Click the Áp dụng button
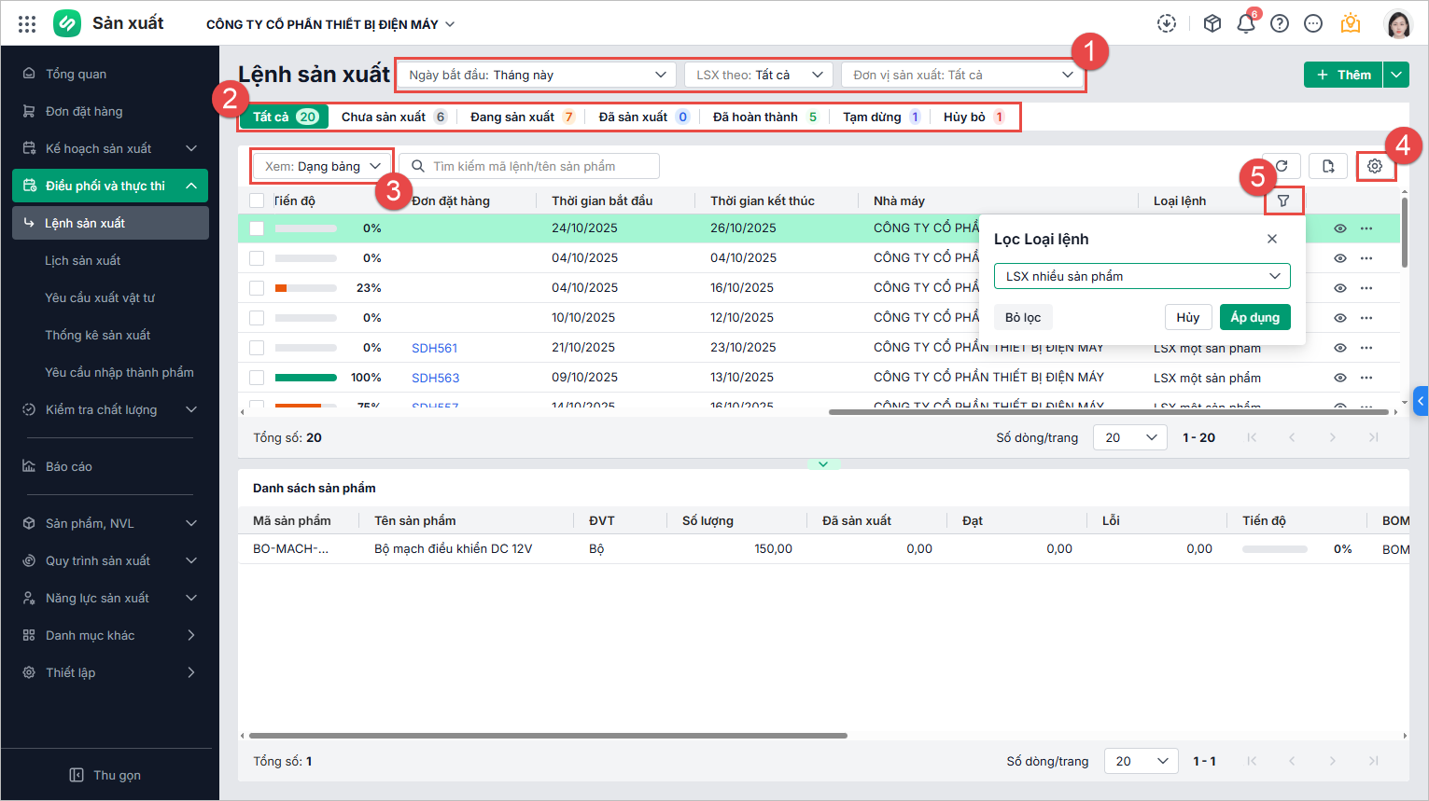The height and width of the screenshot is (801, 1429). point(1254,317)
